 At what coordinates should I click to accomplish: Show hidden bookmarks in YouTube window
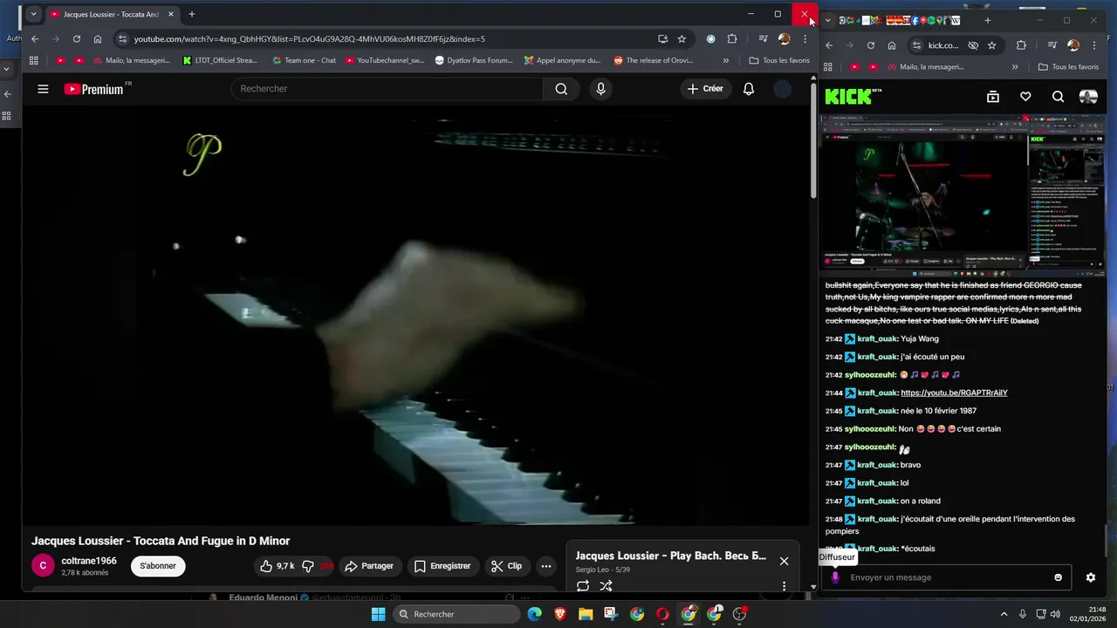[x=726, y=60]
